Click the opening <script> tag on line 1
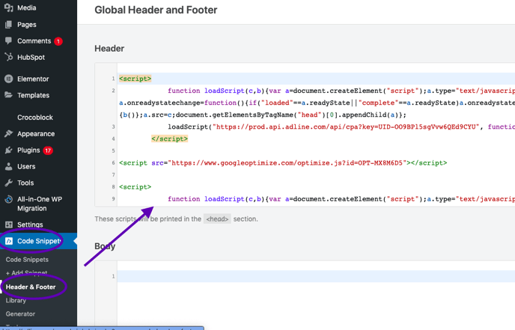The image size is (515, 330). tap(135, 79)
